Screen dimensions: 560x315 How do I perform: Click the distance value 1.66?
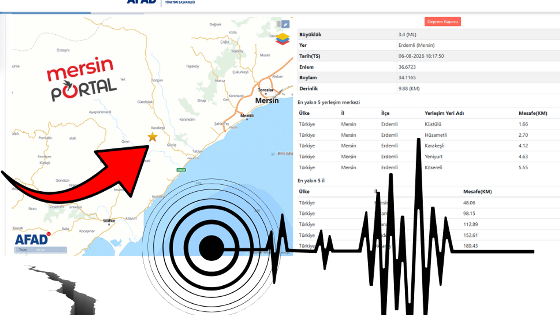523,124
